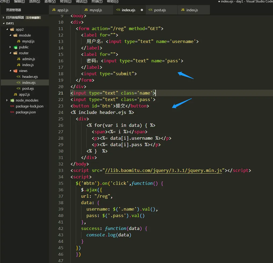This screenshot has width=273, height=263.
Task: Place cursor on line 33 number
Action: [61, 170]
